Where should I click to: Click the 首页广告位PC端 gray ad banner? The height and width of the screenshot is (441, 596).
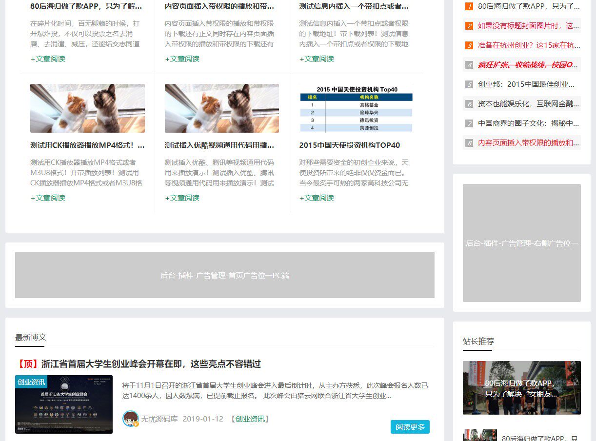(224, 275)
